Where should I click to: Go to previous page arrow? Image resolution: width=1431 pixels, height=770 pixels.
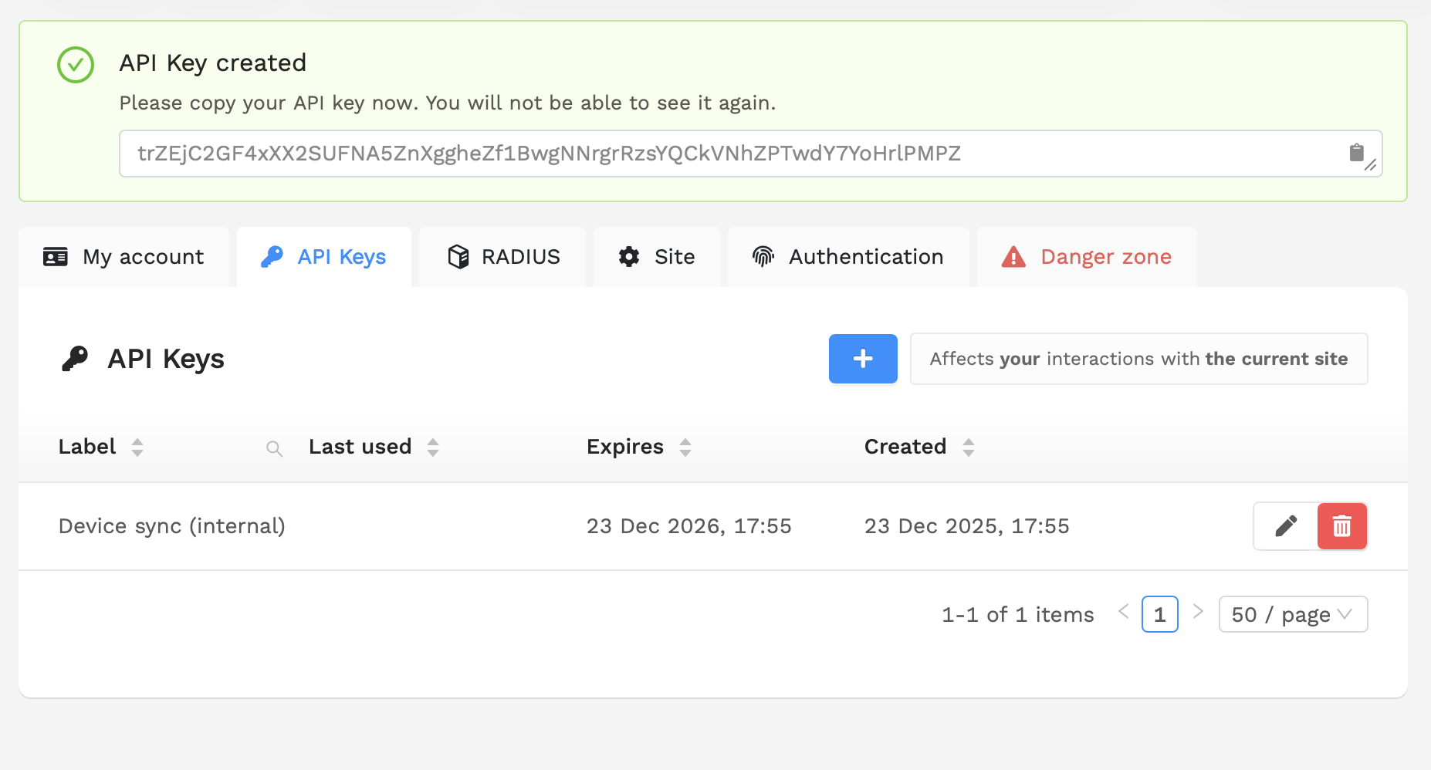click(x=1124, y=612)
